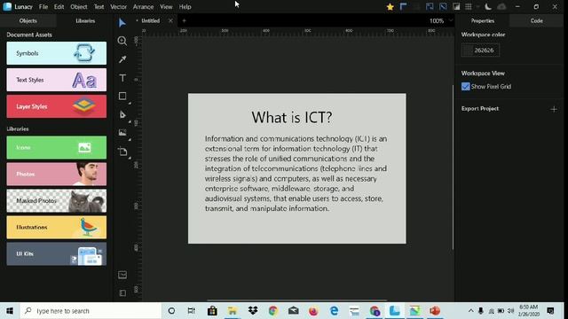Toggle the rulers corner icon
Viewport: 568px width, 319px height.
[x=403, y=6]
